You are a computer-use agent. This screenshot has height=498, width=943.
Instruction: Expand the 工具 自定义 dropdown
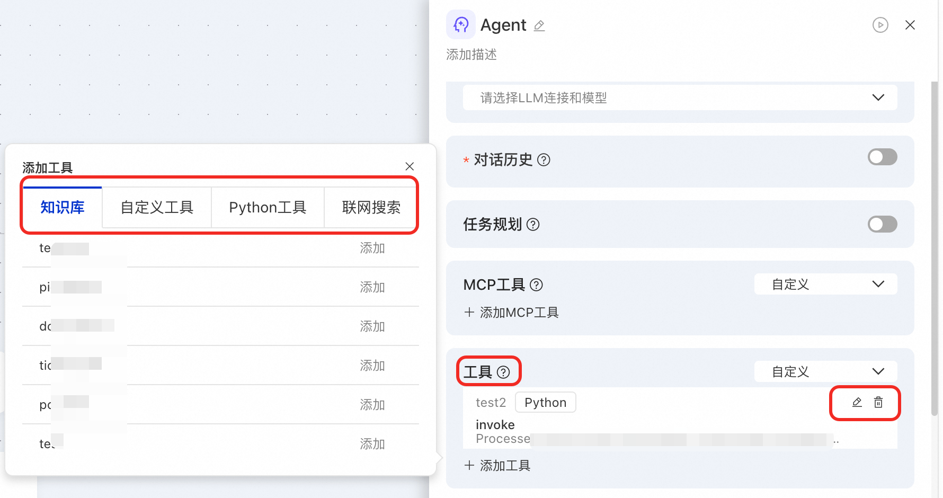pos(825,371)
